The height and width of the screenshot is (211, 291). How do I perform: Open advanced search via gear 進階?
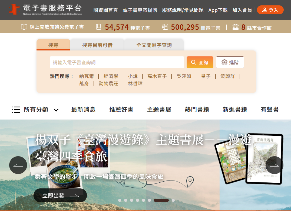pyautogui.click(x=230, y=62)
